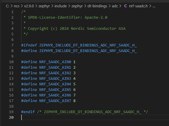Open the 'include' breadcrumb folder
This screenshot has height=126, width=169.
click(x=61, y=6)
